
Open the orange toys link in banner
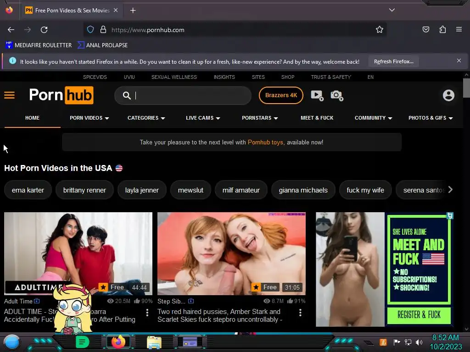pos(265,142)
